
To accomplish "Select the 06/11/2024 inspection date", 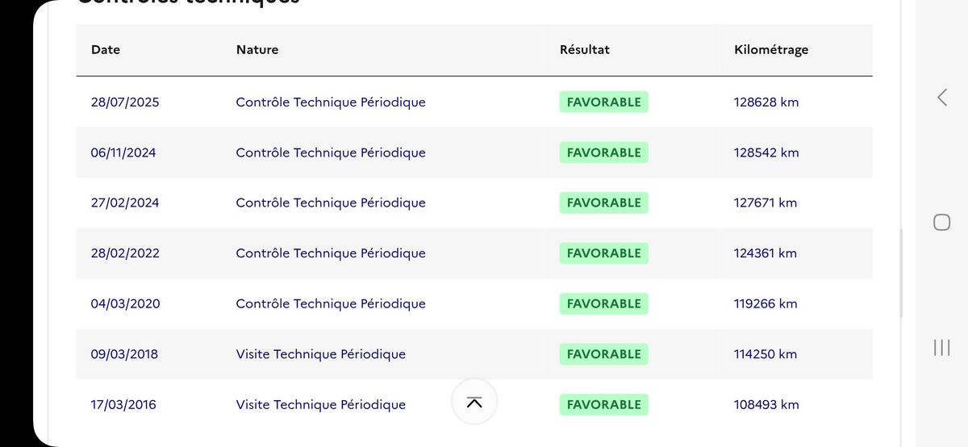I will [x=123, y=152].
